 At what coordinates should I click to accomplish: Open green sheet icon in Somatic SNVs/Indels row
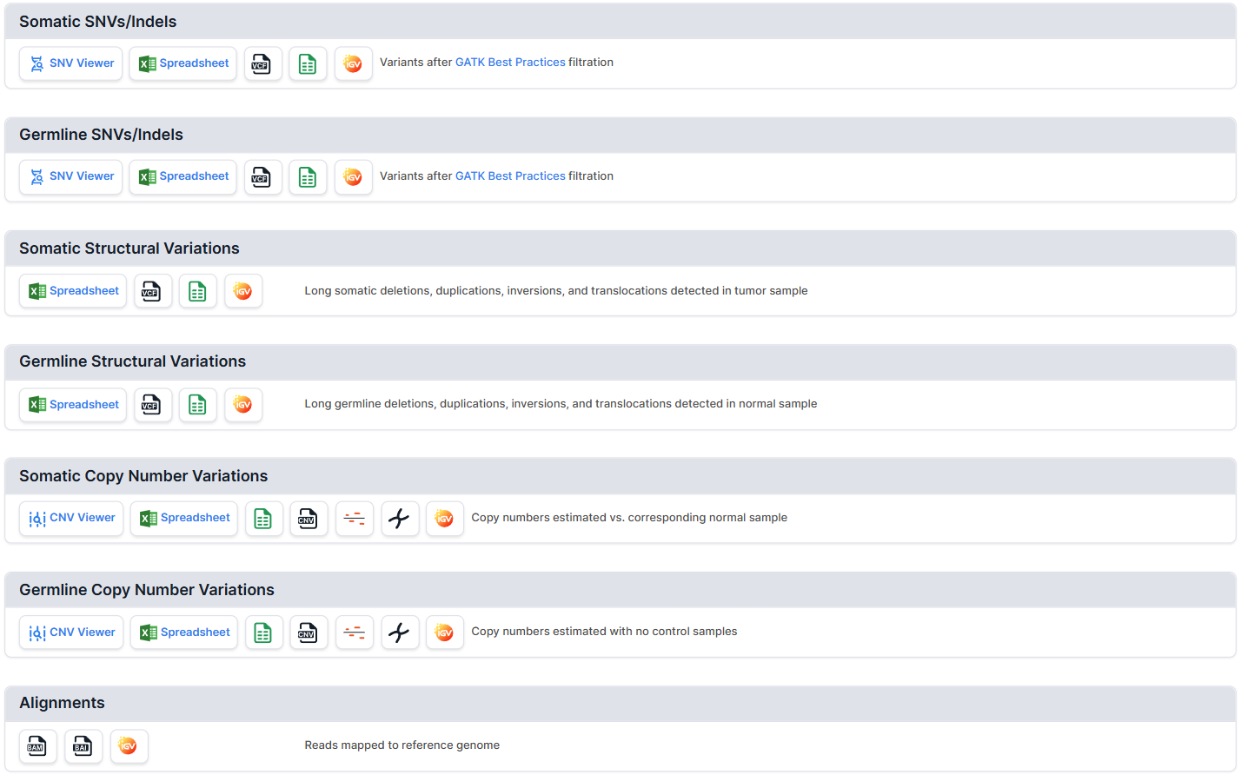(308, 63)
